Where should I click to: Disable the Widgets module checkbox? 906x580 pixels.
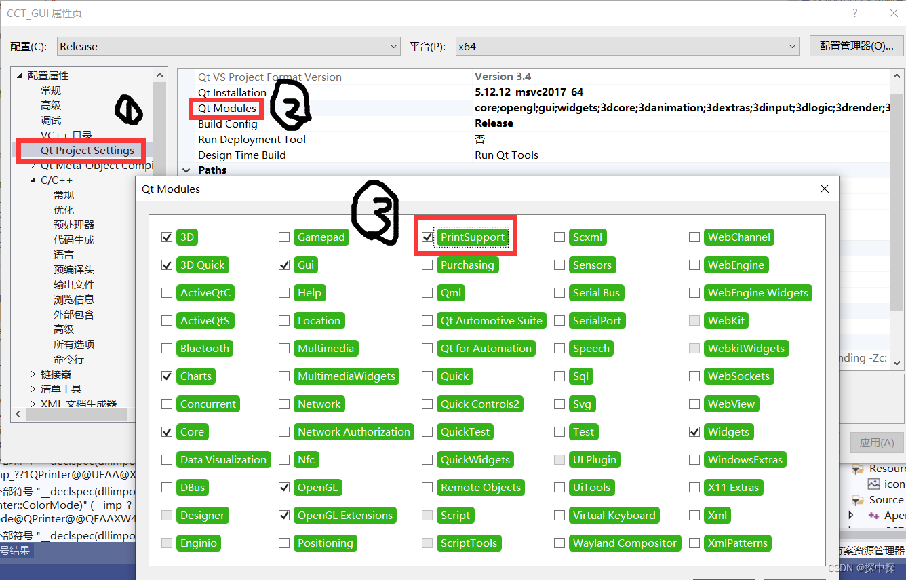(x=694, y=431)
